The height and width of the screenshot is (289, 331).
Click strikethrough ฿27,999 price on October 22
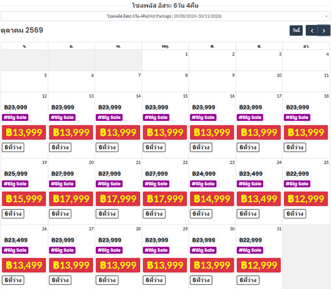[157, 174]
